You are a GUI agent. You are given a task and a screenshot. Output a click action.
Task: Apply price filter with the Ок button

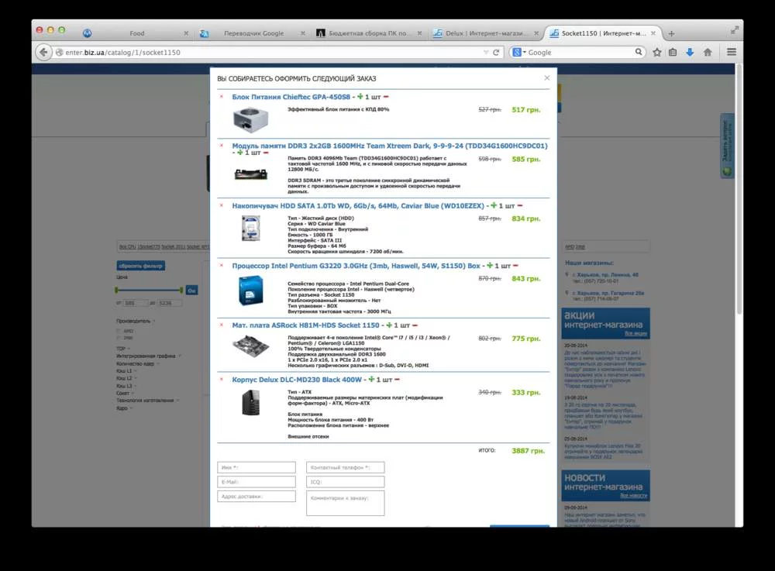click(191, 291)
